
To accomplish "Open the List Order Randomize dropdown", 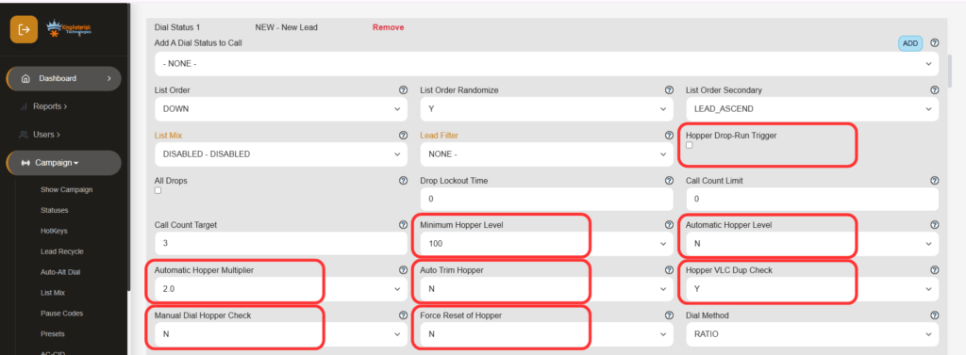I will (x=546, y=109).
